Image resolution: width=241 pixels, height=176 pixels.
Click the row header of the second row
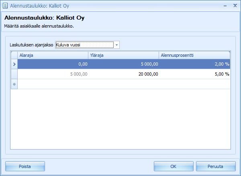coord(14,74)
